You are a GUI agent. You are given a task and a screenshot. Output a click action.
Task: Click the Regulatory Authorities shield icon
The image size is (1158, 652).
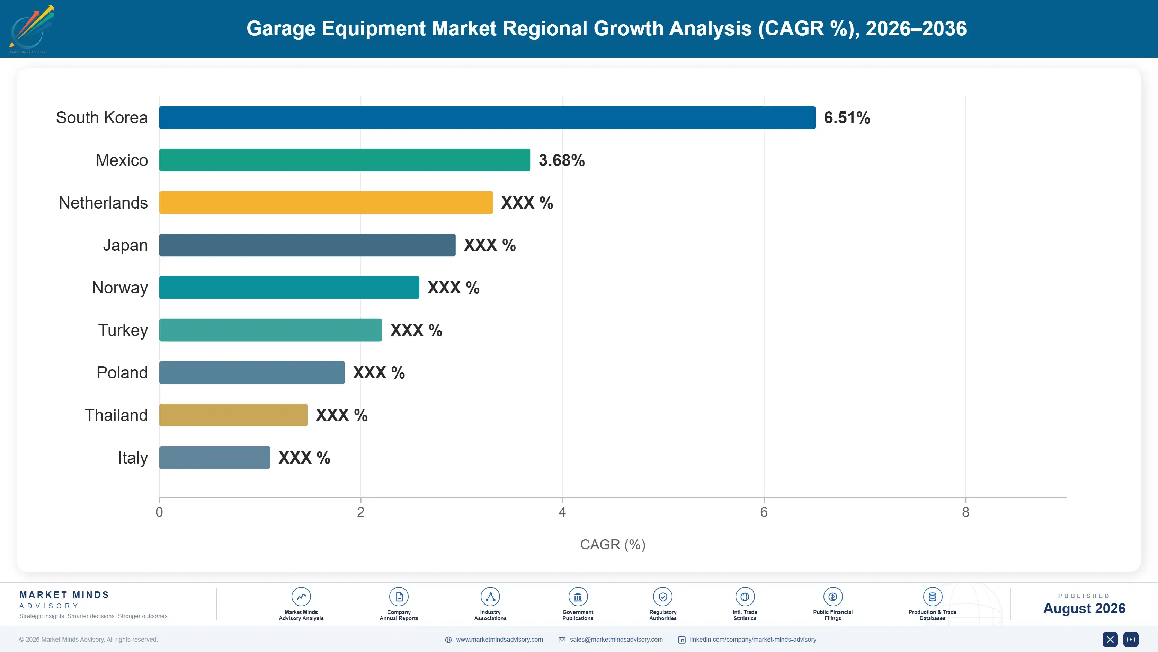pyautogui.click(x=662, y=597)
